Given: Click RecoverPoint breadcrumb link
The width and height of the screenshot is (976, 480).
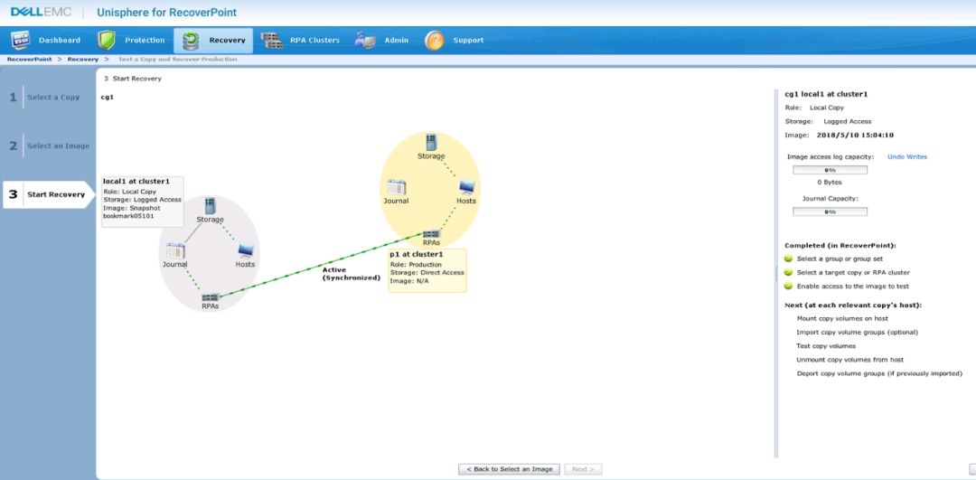Looking at the screenshot, I should [29, 59].
